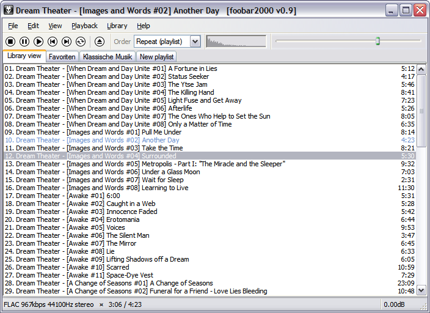The height and width of the screenshot is (313, 430).
Task: Open the File menu
Action: [13, 26]
